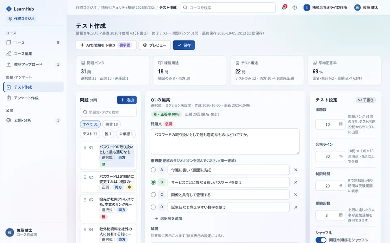
Task: Select question Q1 in the list
Action: pos(108,156)
